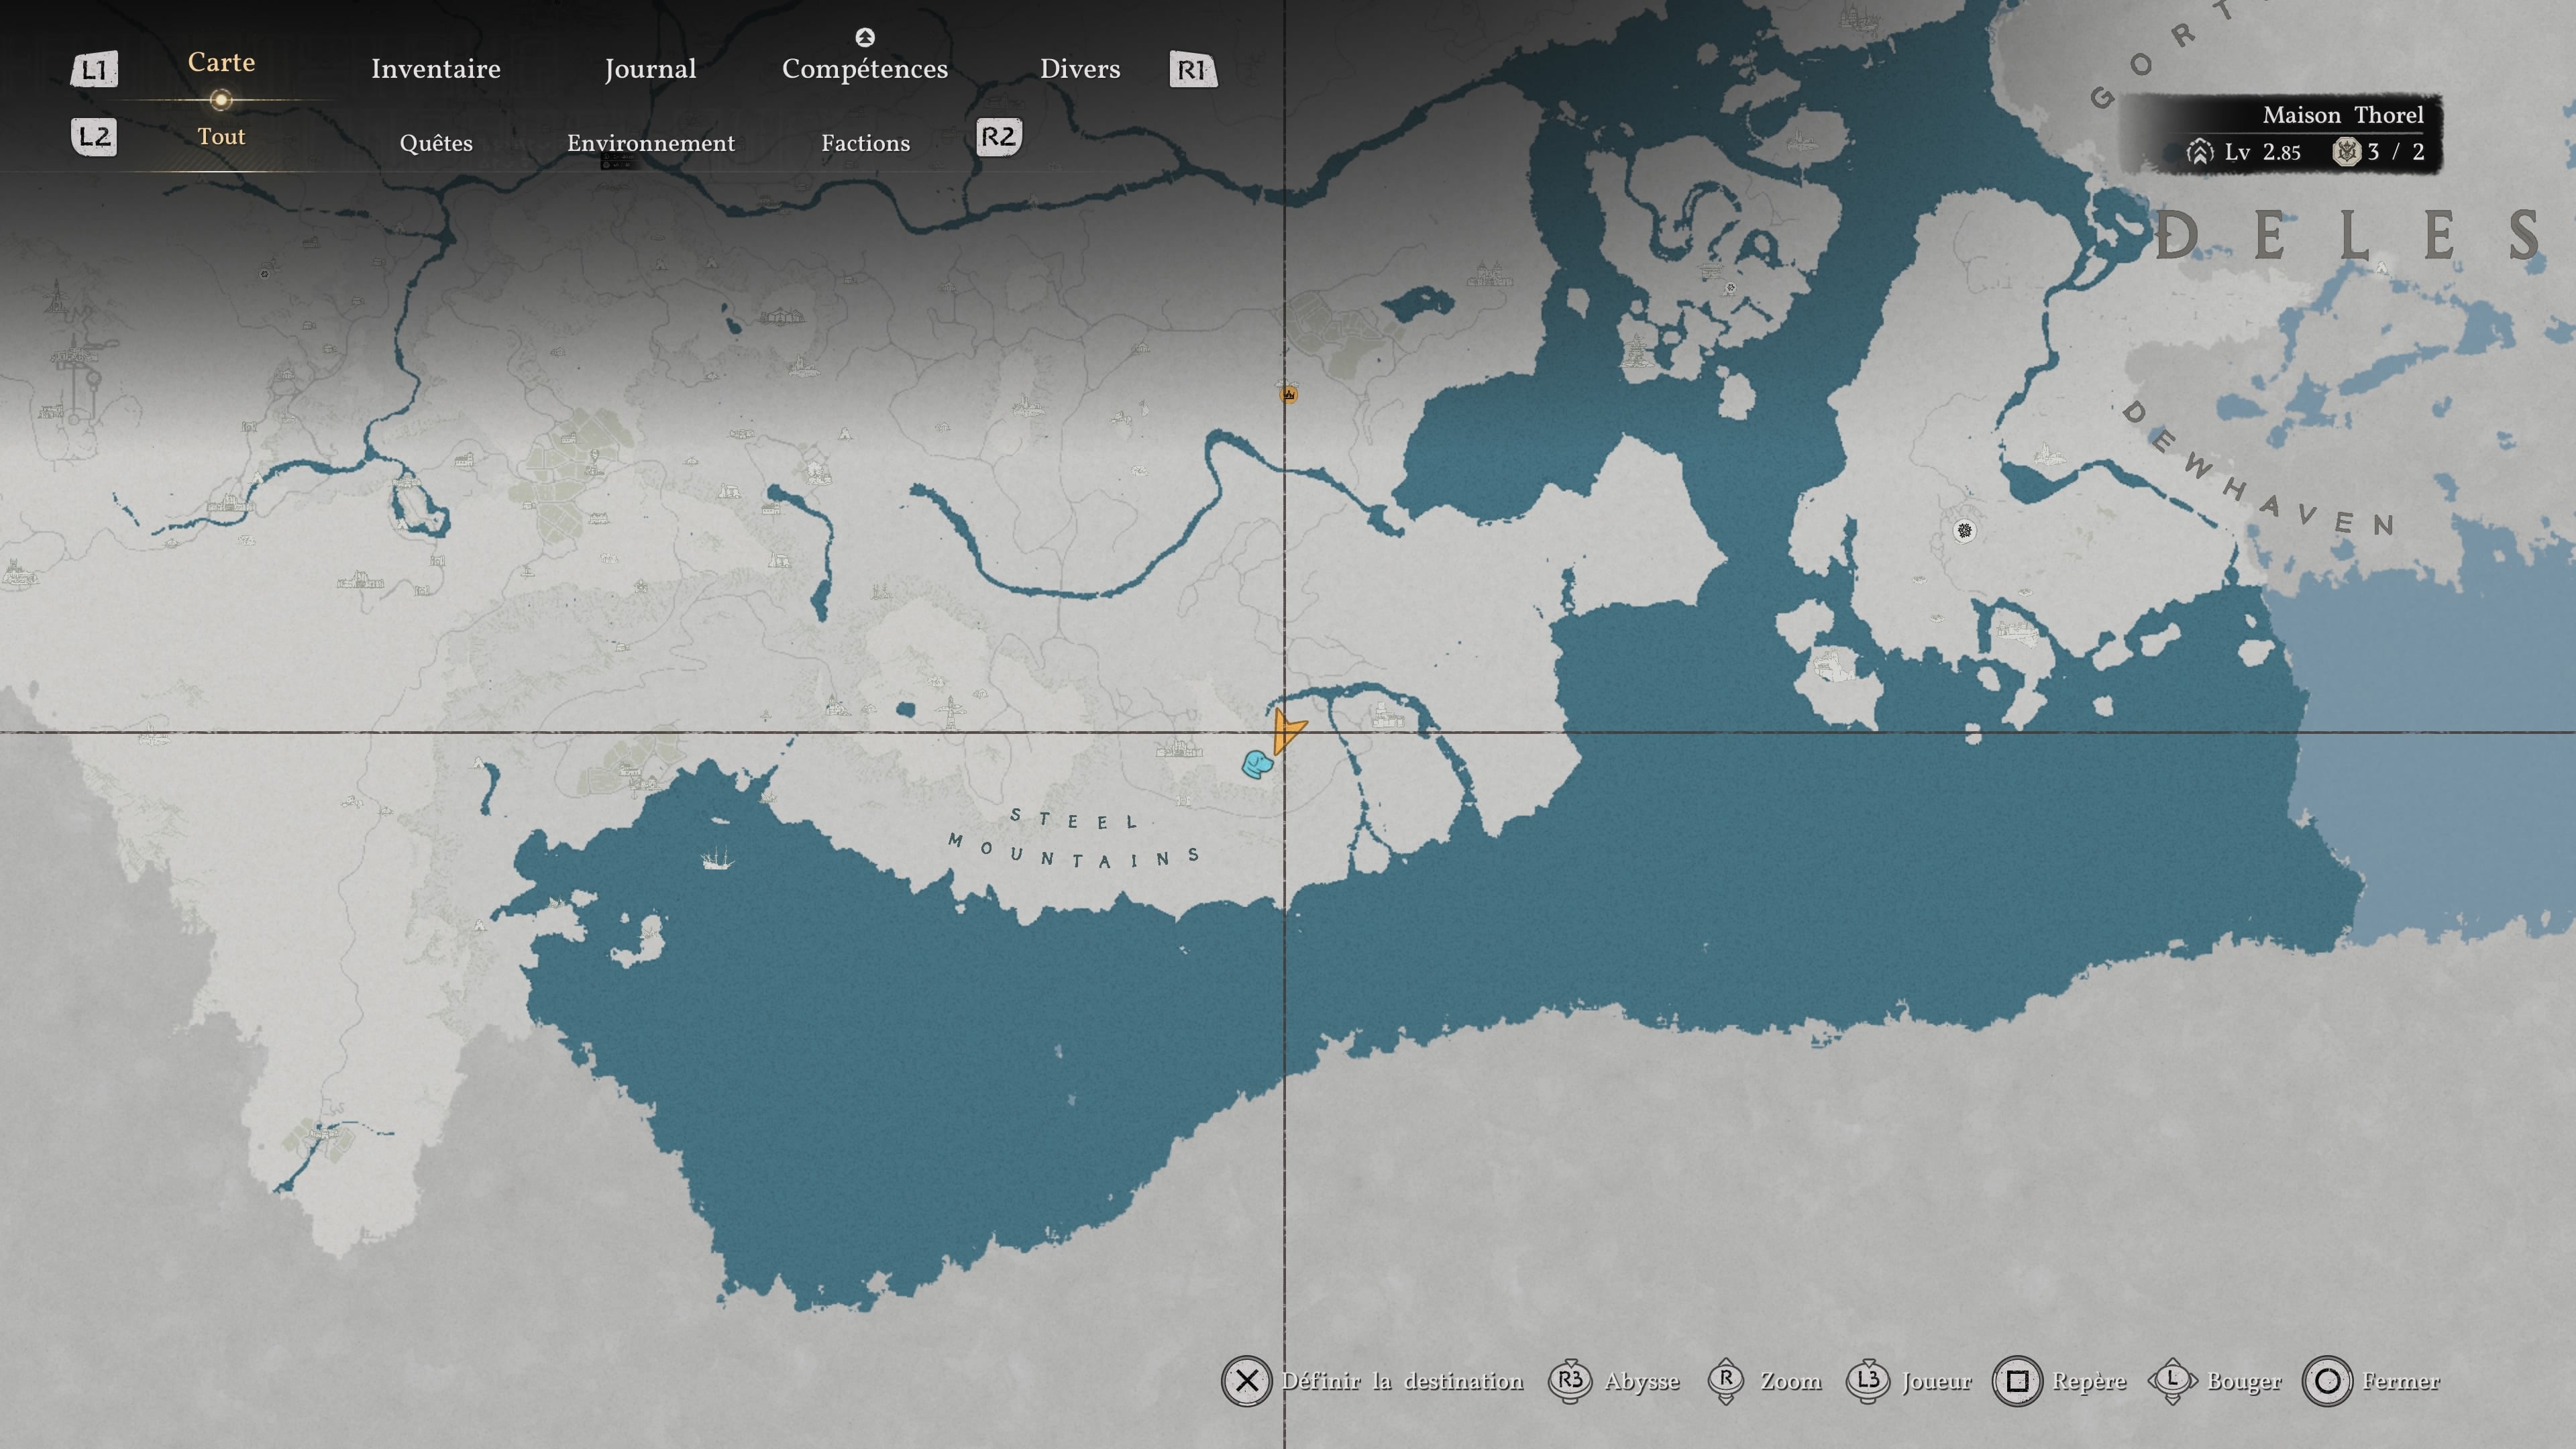Choose Définir la destination
Viewport: 2576px width, 1449px height.
(1403, 1381)
